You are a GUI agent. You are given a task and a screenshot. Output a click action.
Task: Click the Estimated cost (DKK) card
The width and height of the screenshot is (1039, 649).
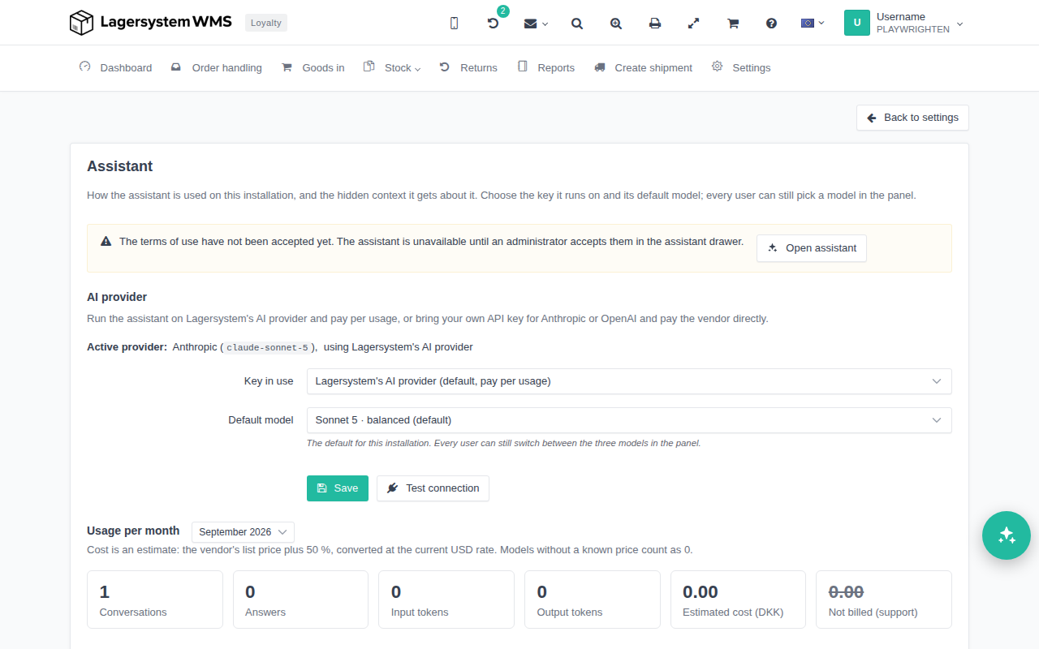click(x=738, y=600)
